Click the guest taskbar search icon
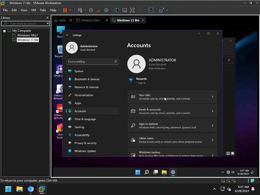This screenshot has width=260, height=195. (147, 172)
